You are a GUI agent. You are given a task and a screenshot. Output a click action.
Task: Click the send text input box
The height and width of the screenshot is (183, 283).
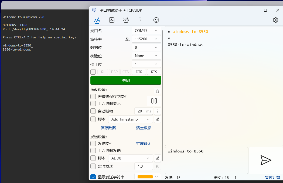click(x=206, y=160)
